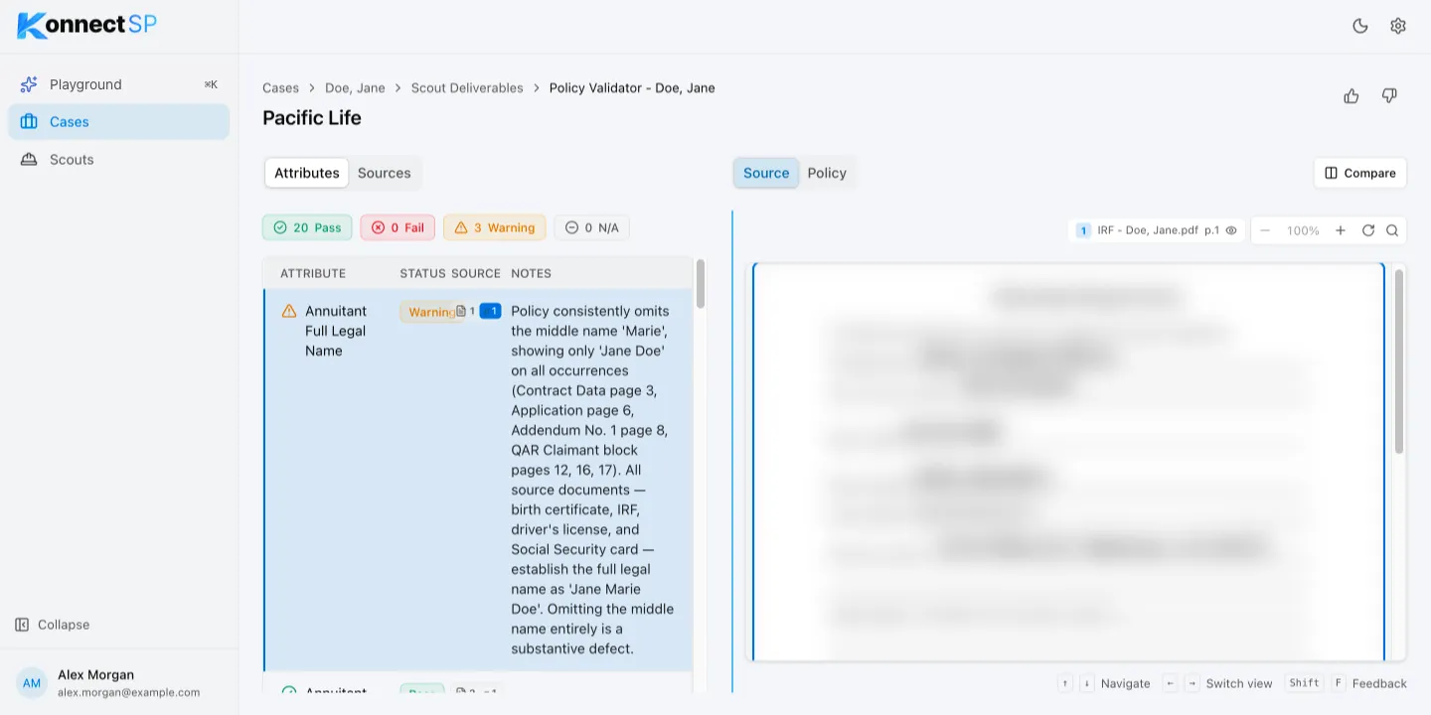Viewport: 1431px width, 715px height.
Task: Show the Policy document view
Action: point(827,173)
